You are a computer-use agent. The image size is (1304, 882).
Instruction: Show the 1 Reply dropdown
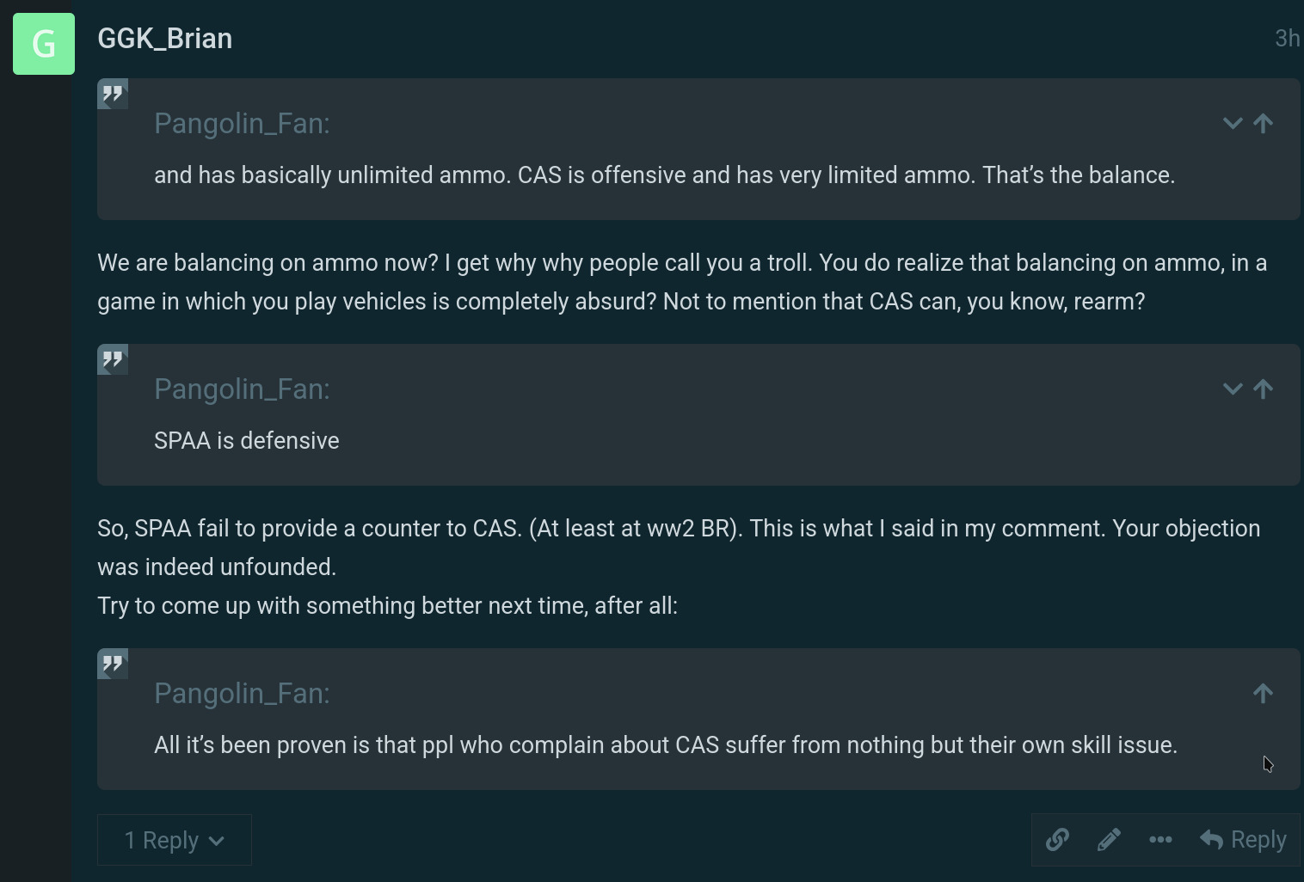pos(174,840)
